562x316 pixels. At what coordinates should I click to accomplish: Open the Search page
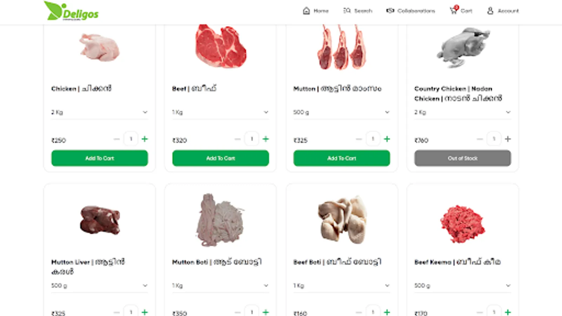[x=358, y=11]
